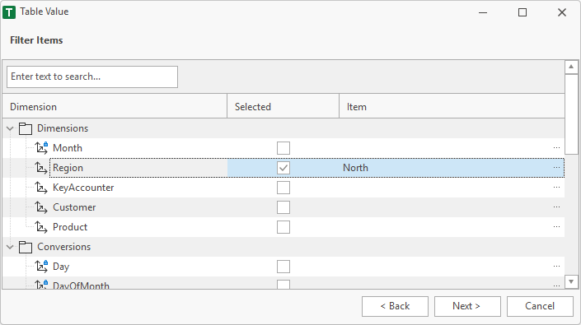Go to the previous step with Back
The height and width of the screenshot is (325, 581).
click(x=395, y=306)
